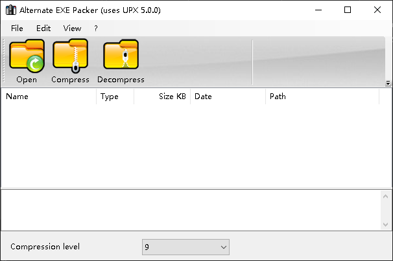Click the Open folder icon
This screenshot has height=261, width=393.
click(x=27, y=56)
